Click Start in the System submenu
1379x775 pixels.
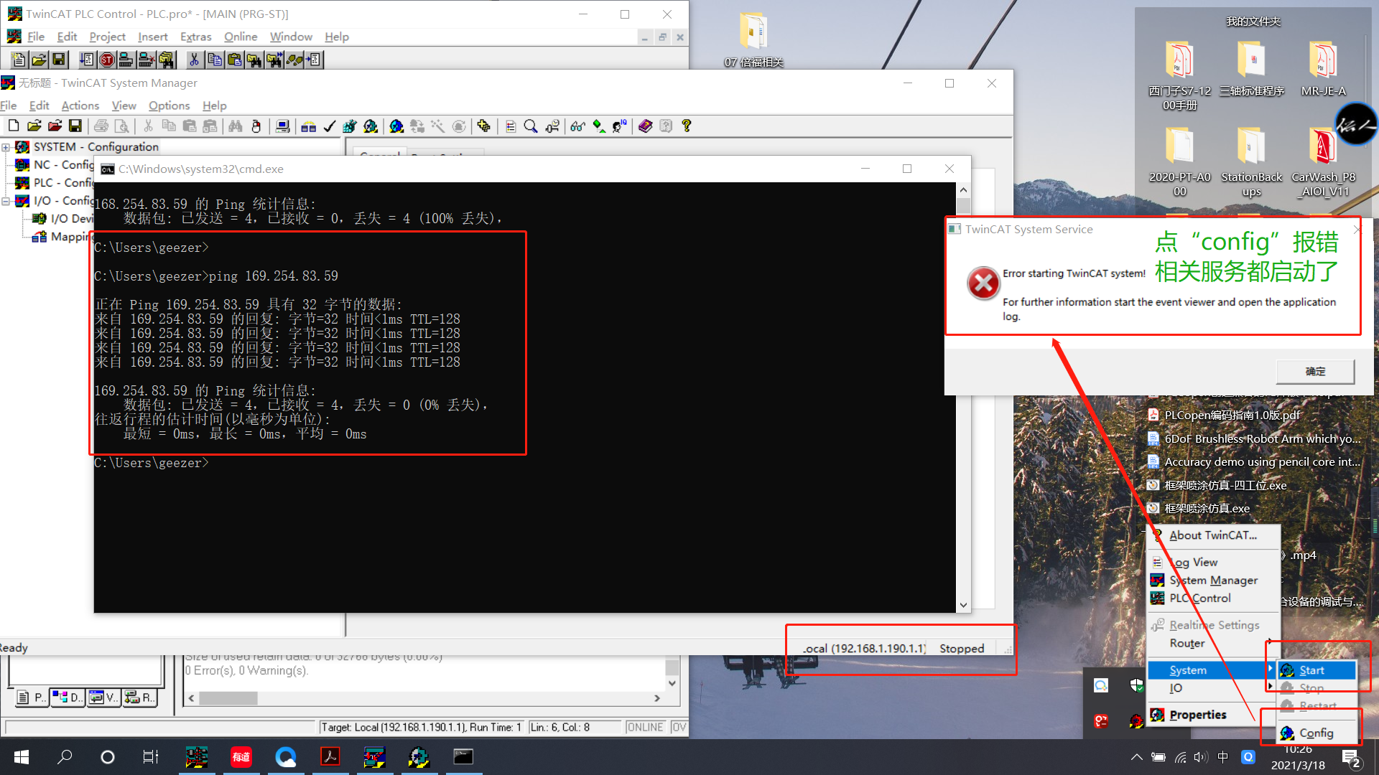click(x=1311, y=670)
